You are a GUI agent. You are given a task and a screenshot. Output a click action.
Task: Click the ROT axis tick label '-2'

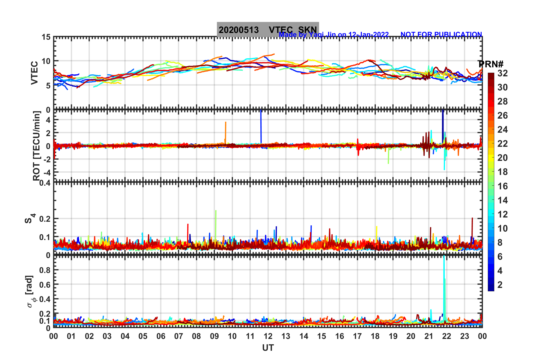(47, 159)
